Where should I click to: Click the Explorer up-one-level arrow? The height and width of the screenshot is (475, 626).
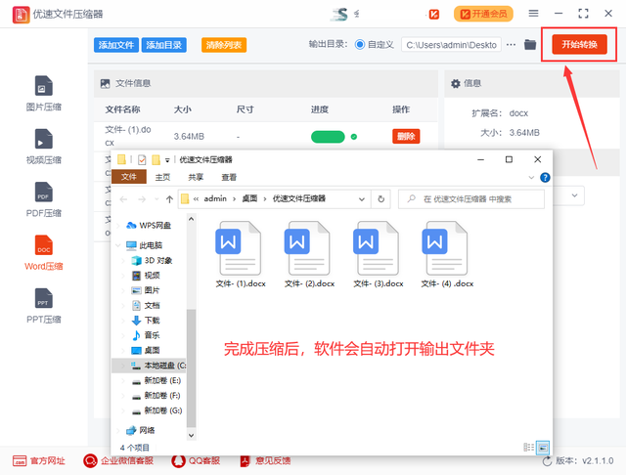tap(169, 199)
